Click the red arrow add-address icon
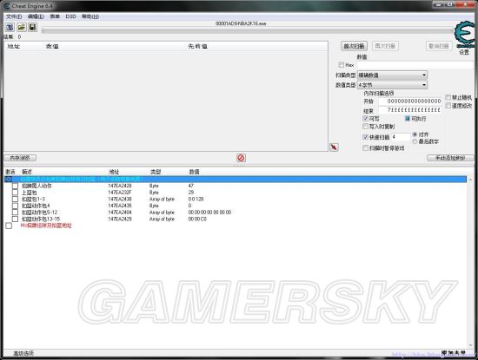The width and height of the screenshot is (478, 360). (x=334, y=147)
